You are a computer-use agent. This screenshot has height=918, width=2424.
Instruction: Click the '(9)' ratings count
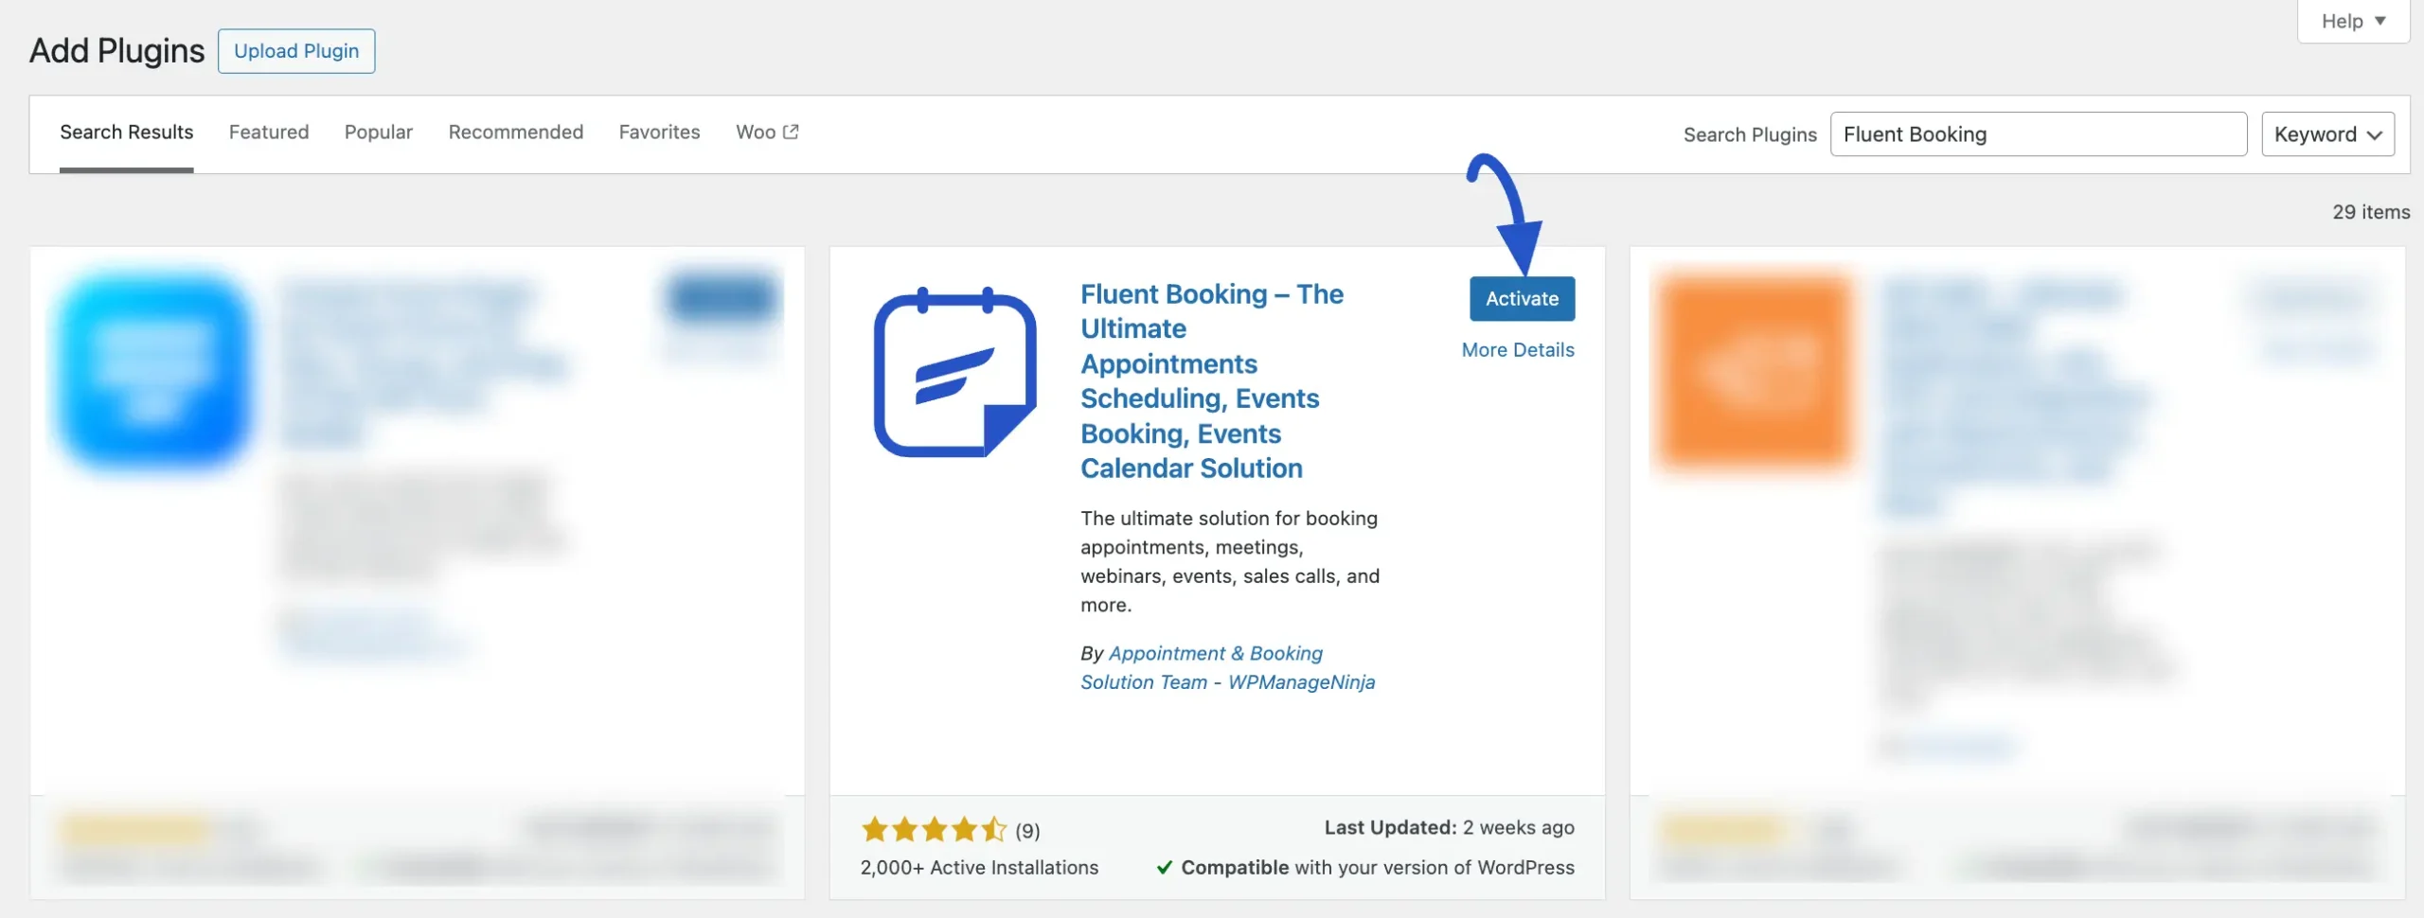click(x=1027, y=831)
